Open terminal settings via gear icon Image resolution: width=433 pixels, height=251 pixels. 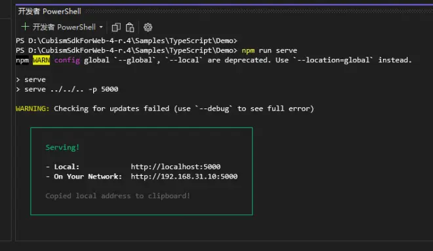click(148, 27)
